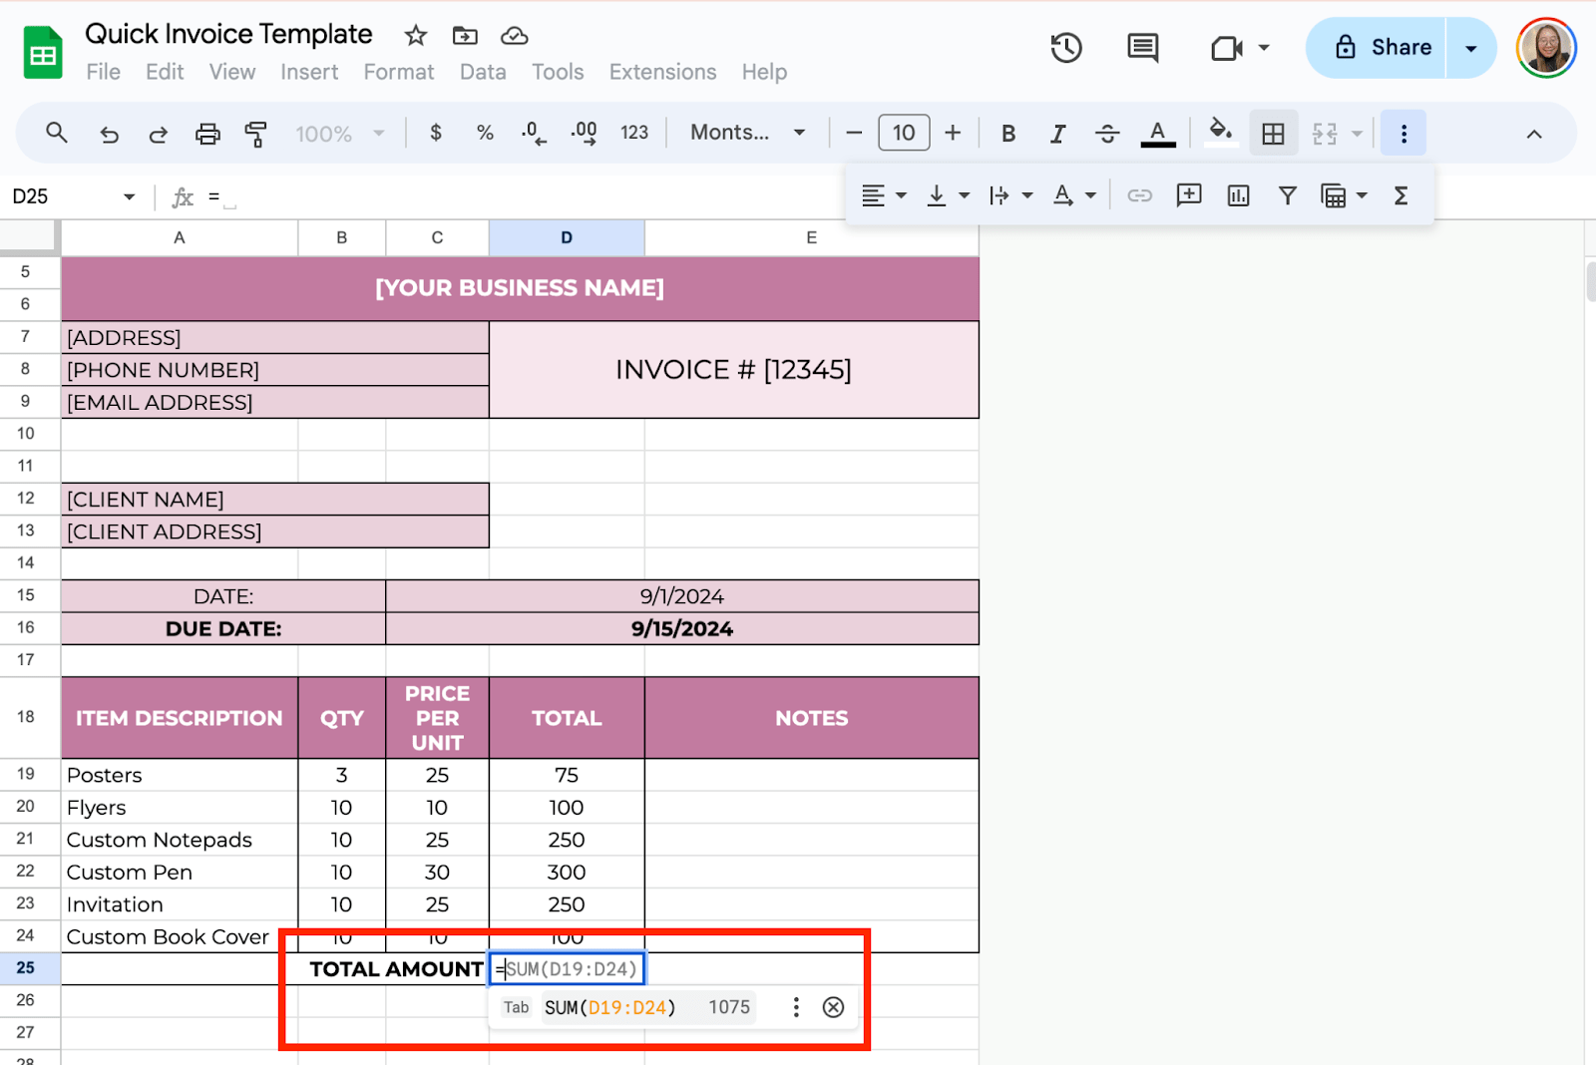Image resolution: width=1596 pixels, height=1065 pixels.
Task: Select the Paint format roller icon
Action: click(x=256, y=134)
